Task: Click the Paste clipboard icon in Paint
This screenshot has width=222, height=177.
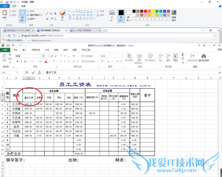Action: (x=4, y=13)
